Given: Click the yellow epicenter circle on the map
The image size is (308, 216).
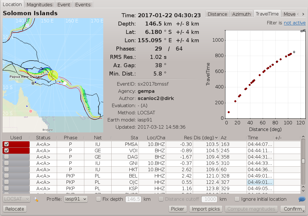Looking at the screenshot, I should [x=53, y=75].
